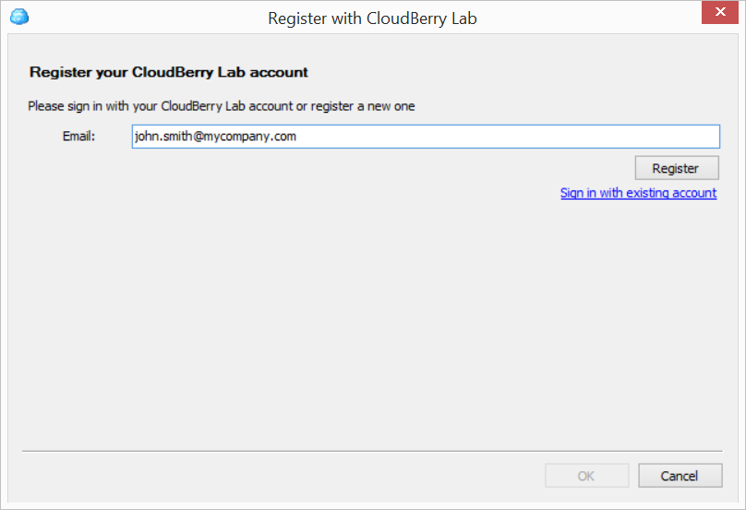Click the Email label
Screen dimensions: 746x510
coord(78,137)
